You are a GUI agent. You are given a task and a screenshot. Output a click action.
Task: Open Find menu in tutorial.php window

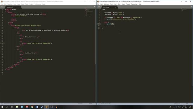click(x=111, y=4)
